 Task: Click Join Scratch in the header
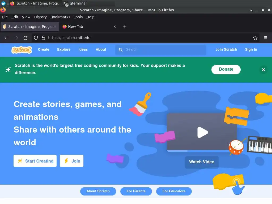pyautogui.click(x=226, y=50)
